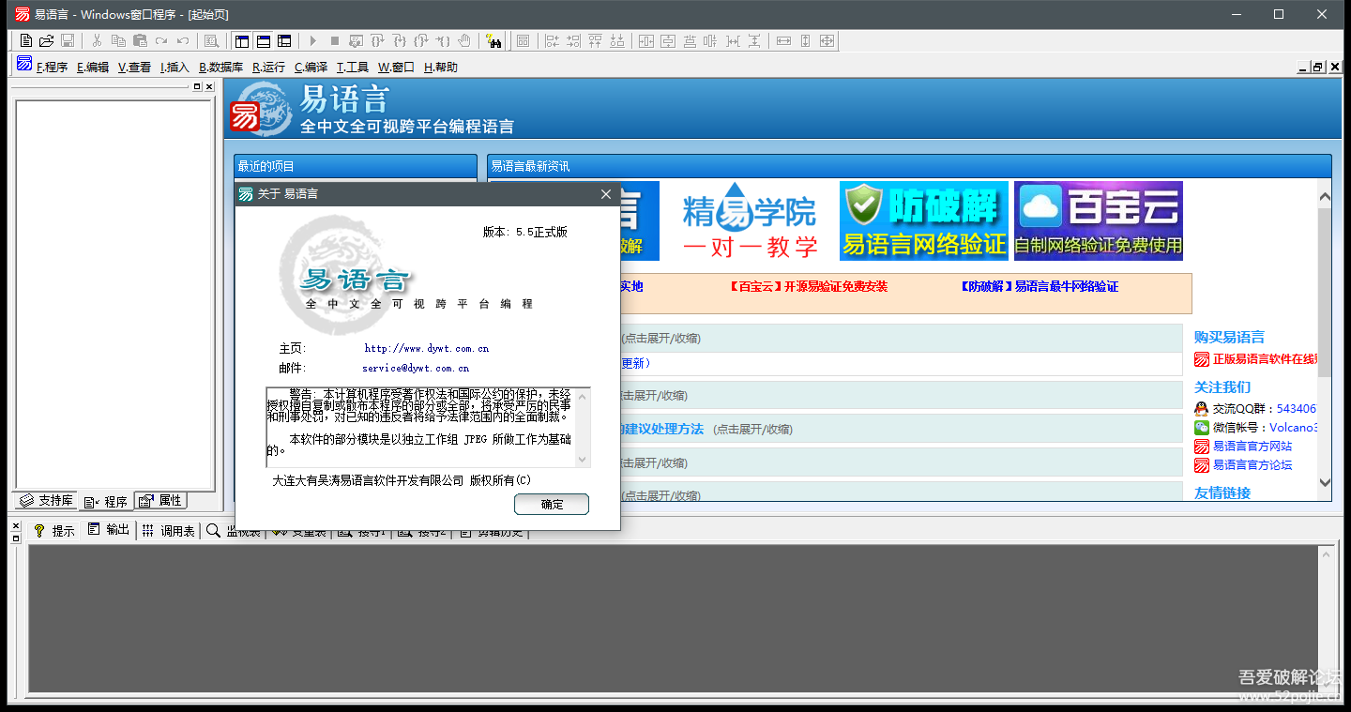Click the Stop square toolbar icon

tap(334, 40)
